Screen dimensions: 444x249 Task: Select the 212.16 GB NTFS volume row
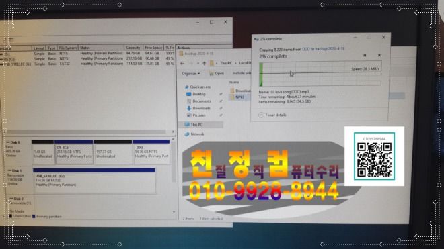(87, 58)
